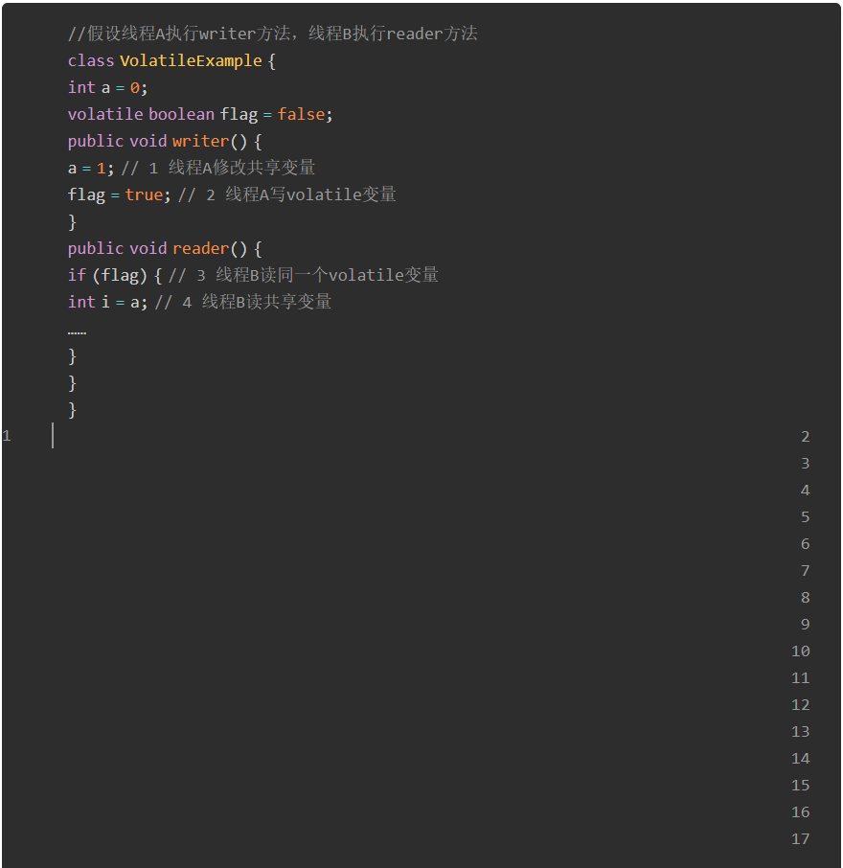Click line number 10 on the right
Image resolution: width=843 pixels, height=868 pixels.
click(x=801, y=651)
